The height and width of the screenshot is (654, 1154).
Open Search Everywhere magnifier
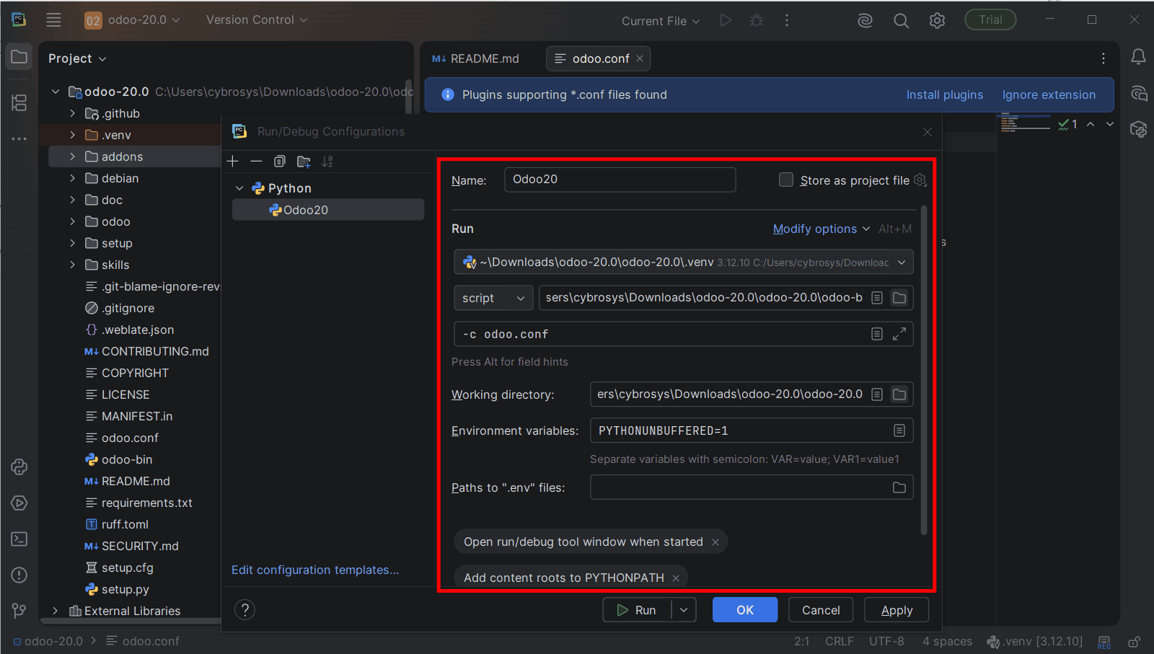point(901,21)
